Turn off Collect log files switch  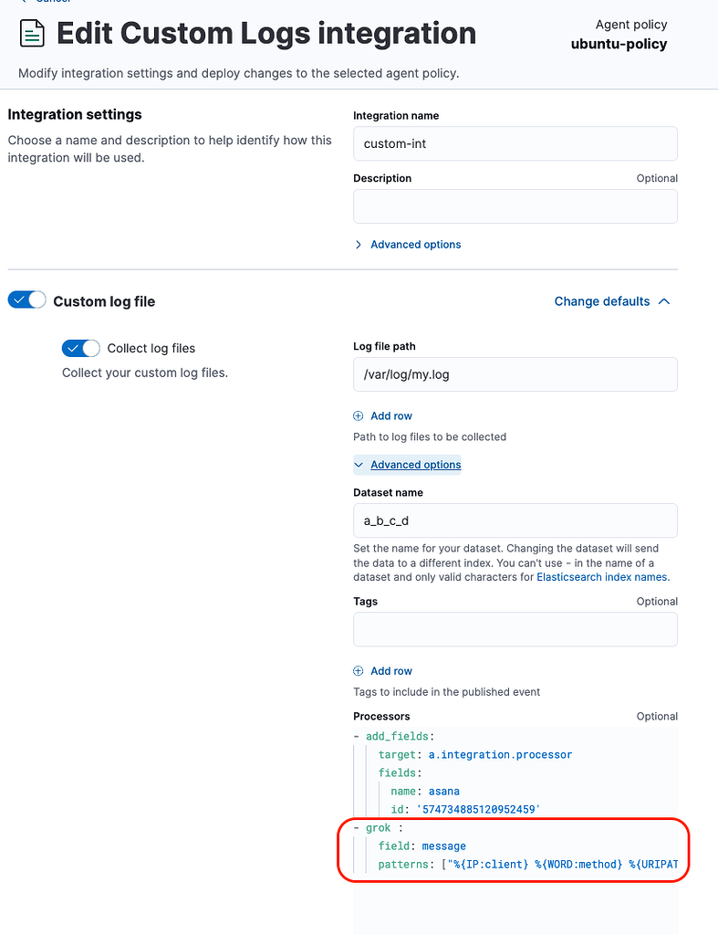(x=81, y=348)
